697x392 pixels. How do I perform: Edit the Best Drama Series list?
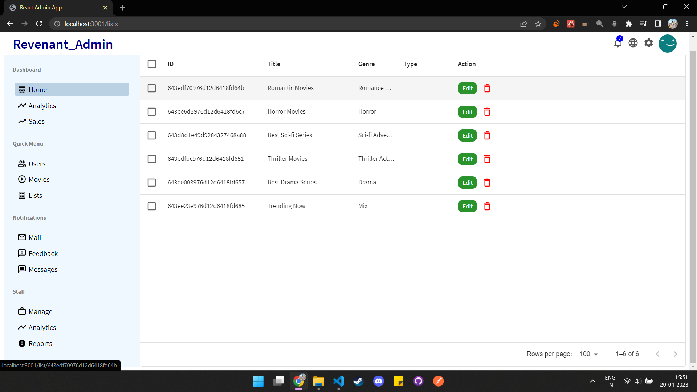(x=467, y=183)
